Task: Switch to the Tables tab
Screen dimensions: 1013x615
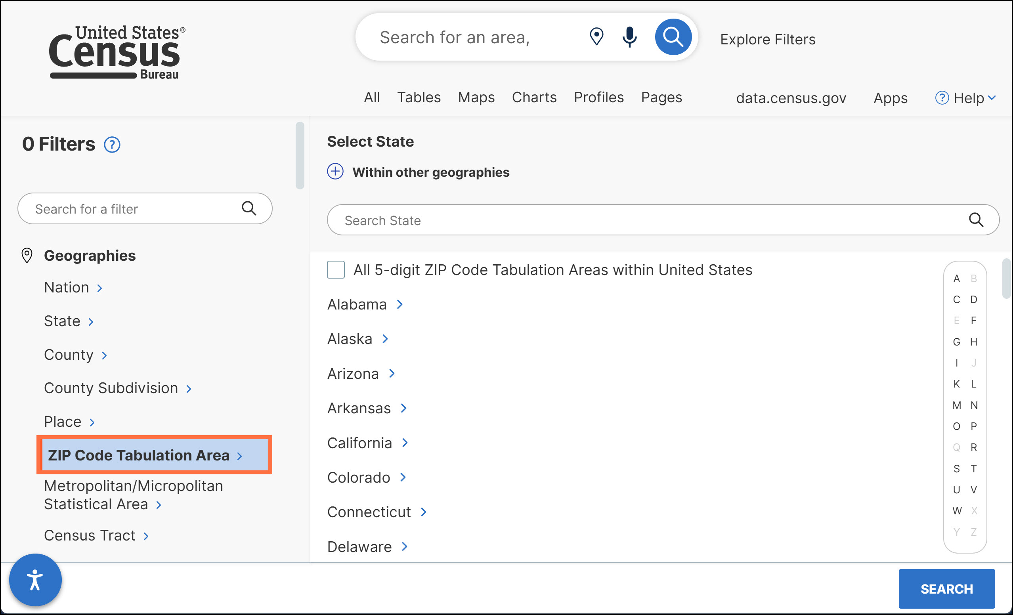Action: click(419, 97)
